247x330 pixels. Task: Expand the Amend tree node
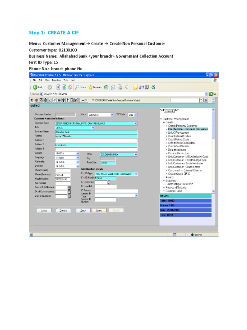164,177
